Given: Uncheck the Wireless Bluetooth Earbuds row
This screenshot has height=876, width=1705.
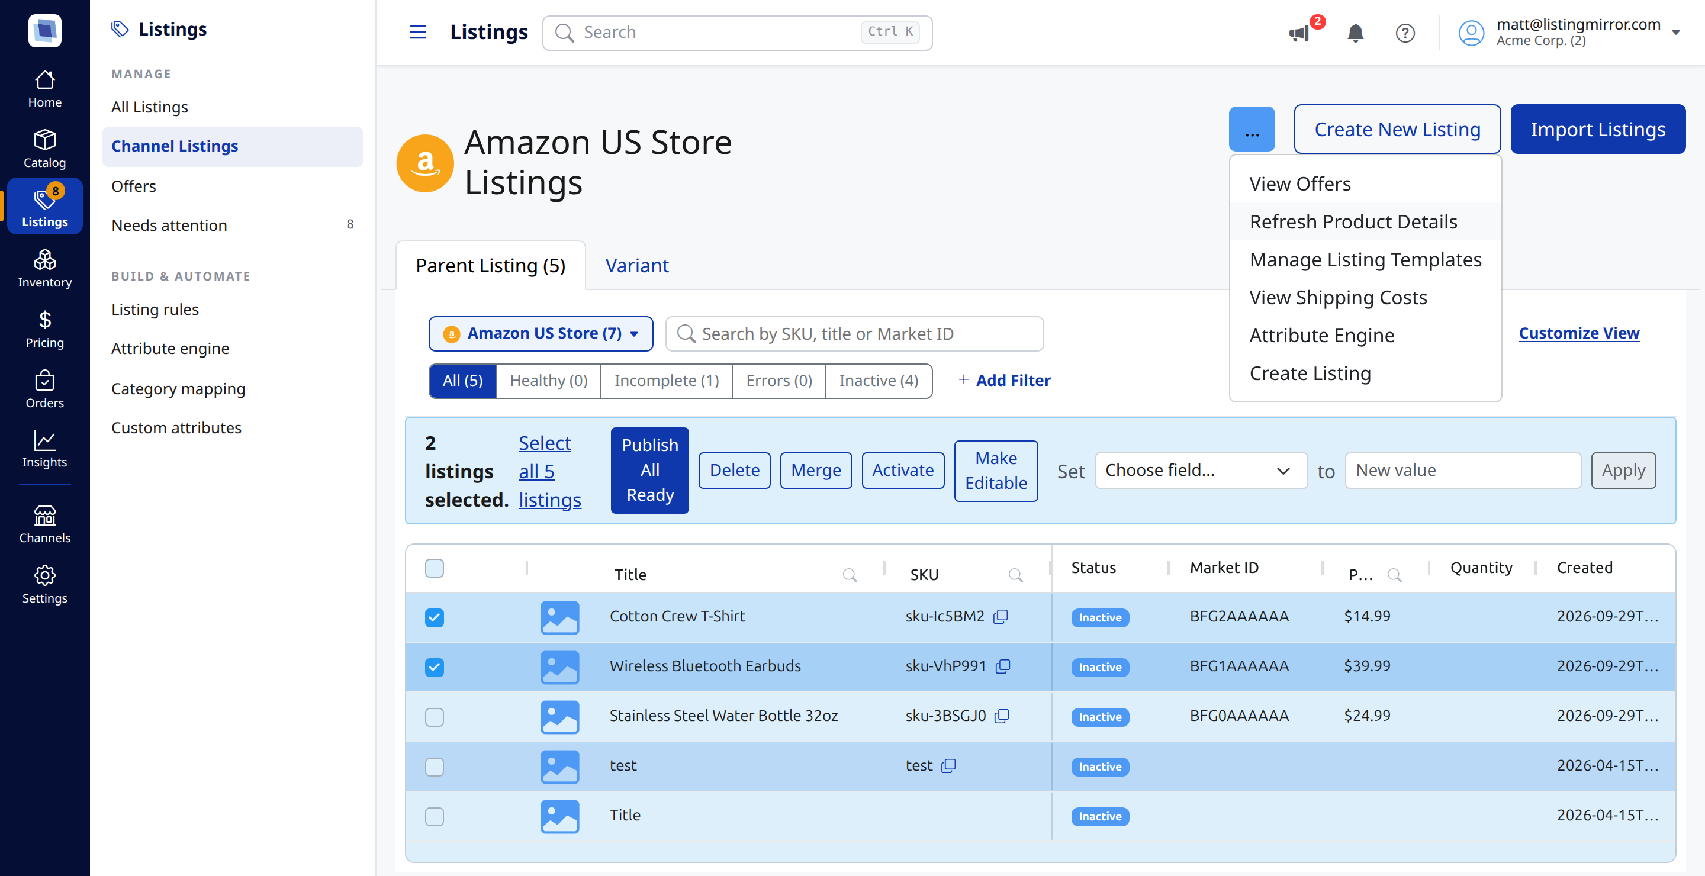Looking at the screenshot, I should tap(434, 667).
